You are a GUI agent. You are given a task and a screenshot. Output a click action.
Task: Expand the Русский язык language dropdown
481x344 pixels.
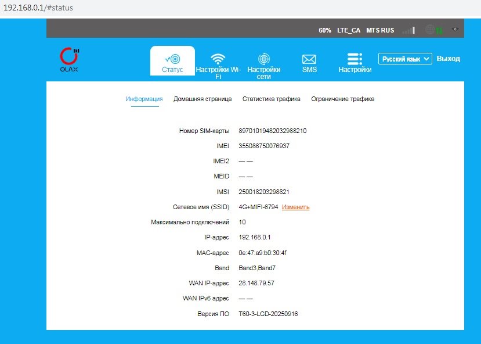point(405,59)
